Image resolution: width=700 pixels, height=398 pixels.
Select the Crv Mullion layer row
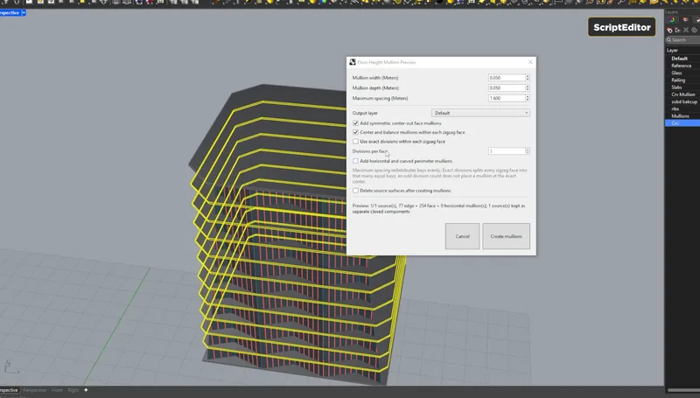click(x=682, y=94)
